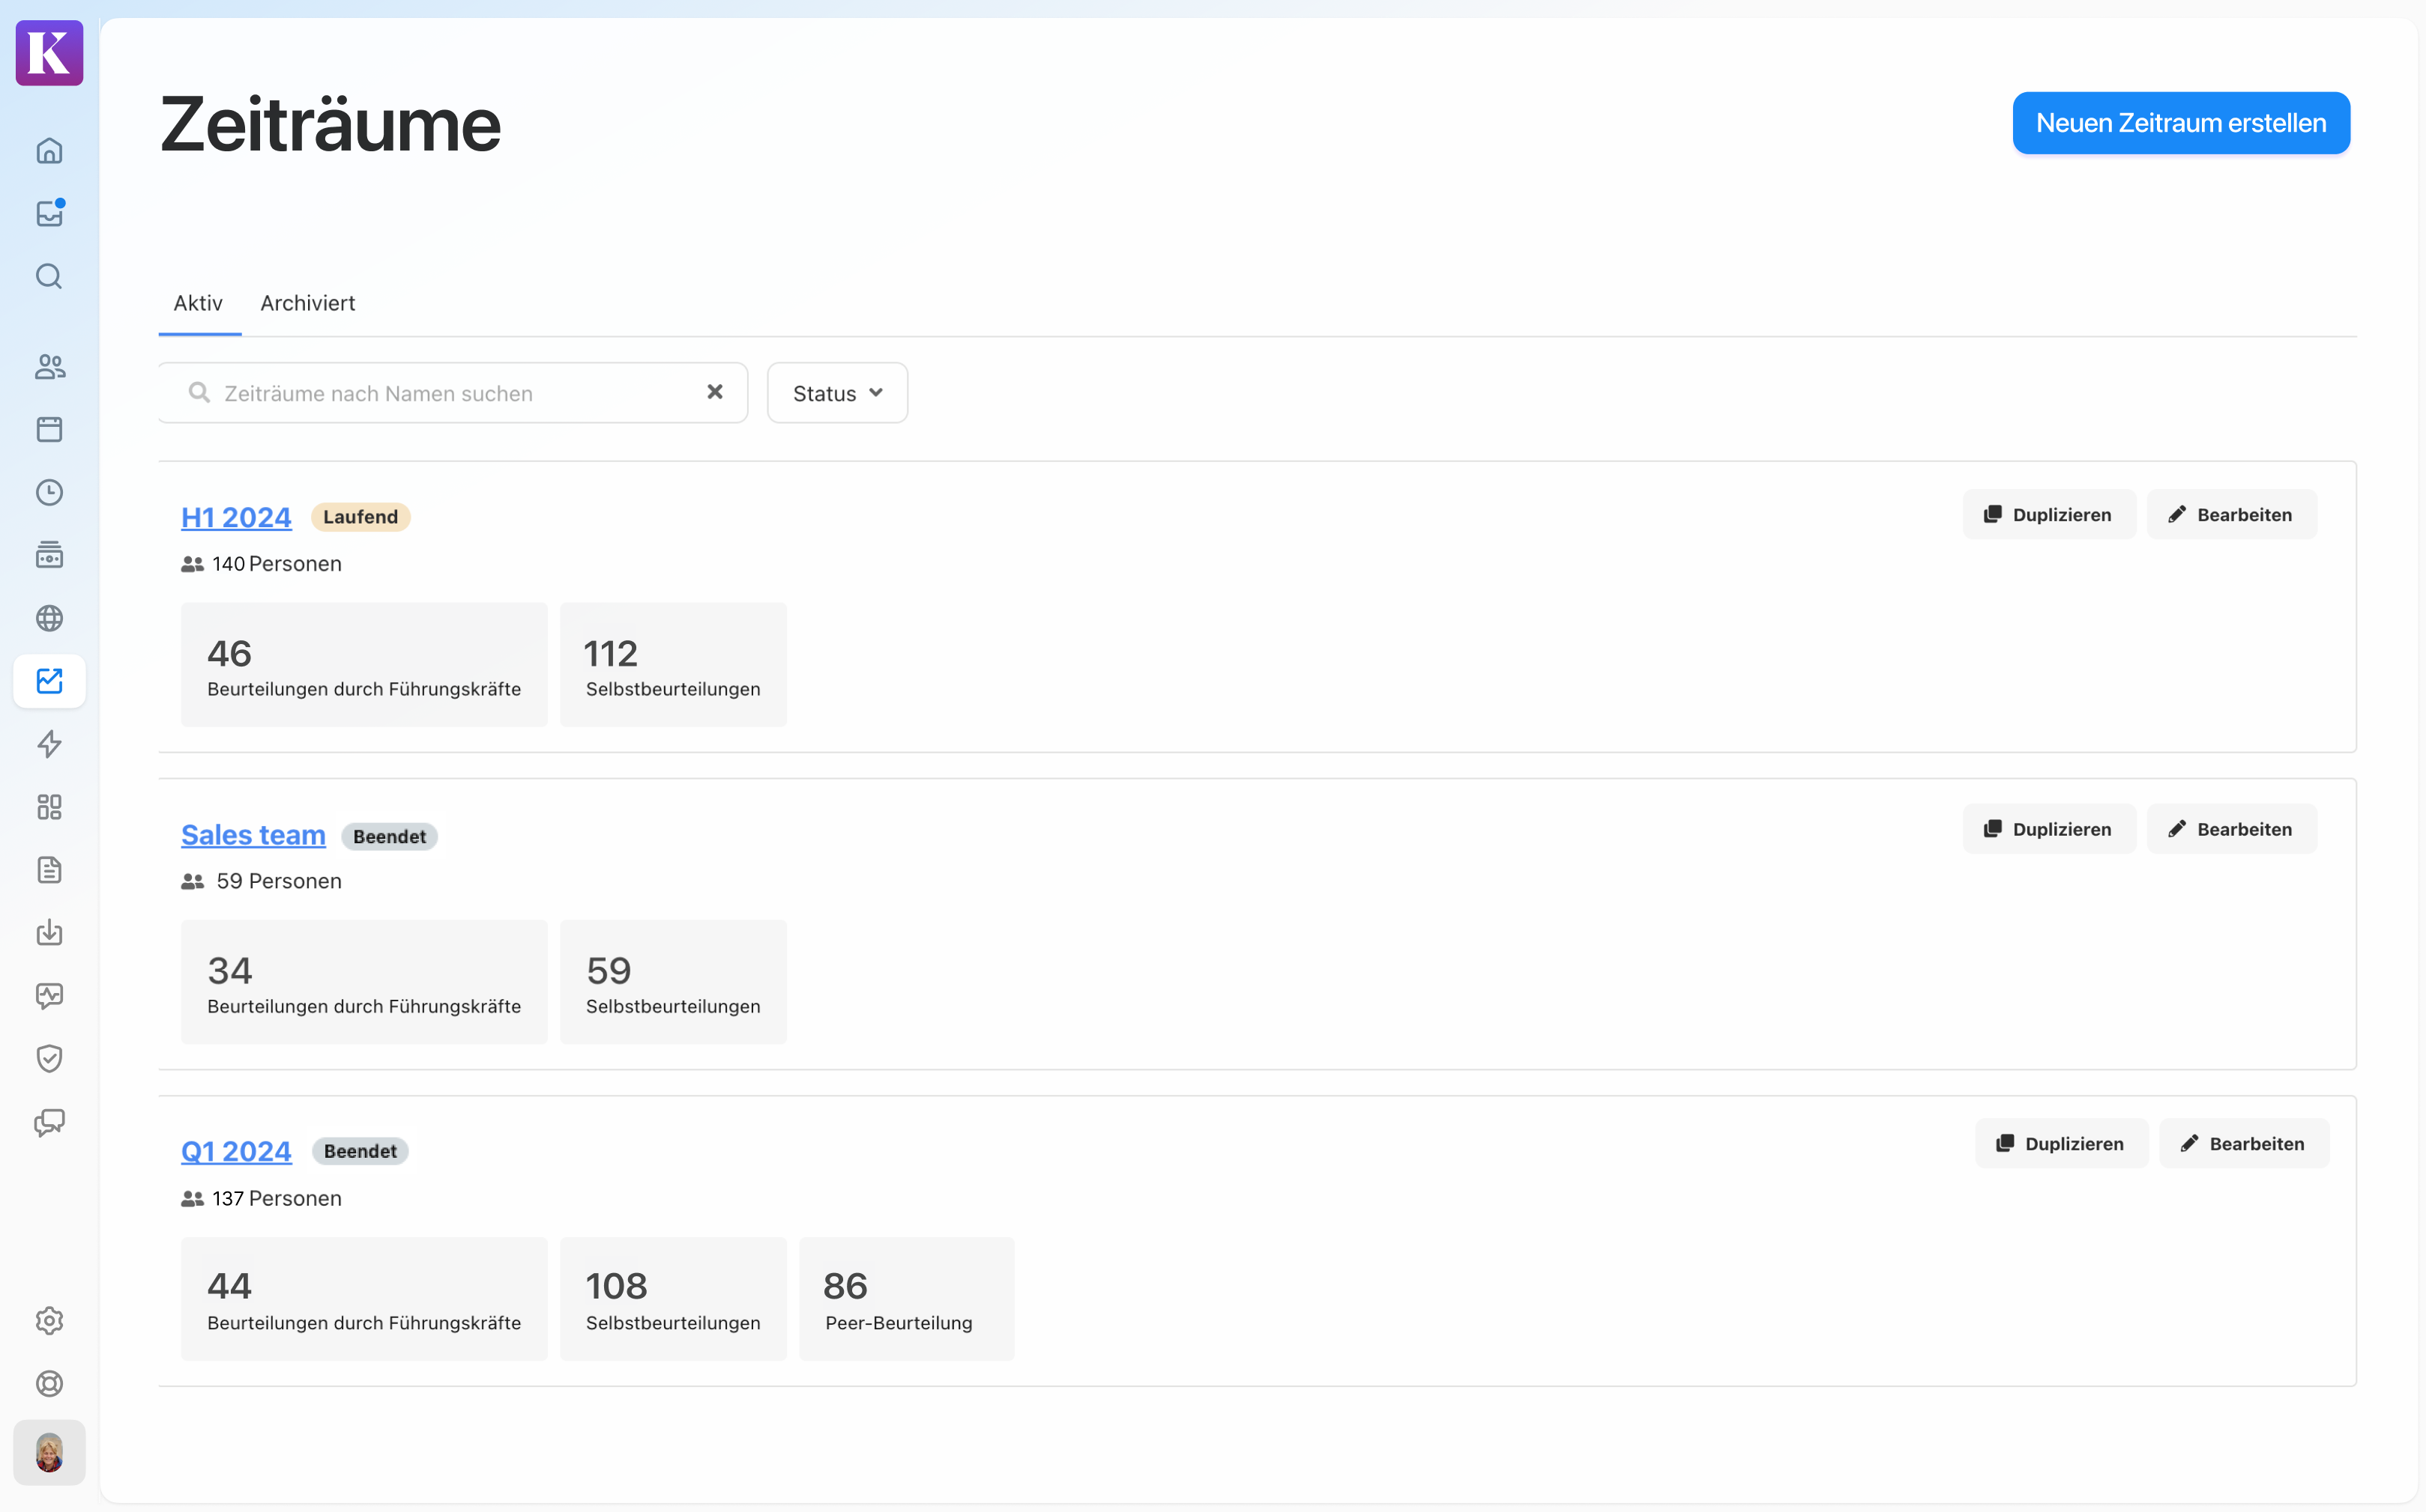This screenshot has height=1512, width=2426.
Task: Duplicate the Sales team period
Action: [2048, 829]
